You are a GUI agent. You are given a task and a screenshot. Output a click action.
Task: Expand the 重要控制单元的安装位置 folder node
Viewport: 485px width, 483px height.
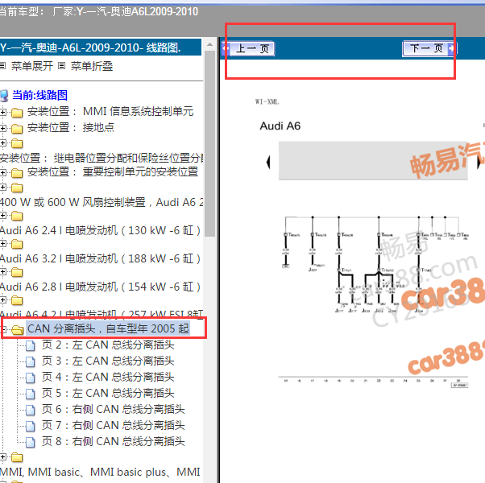[2, 172]
